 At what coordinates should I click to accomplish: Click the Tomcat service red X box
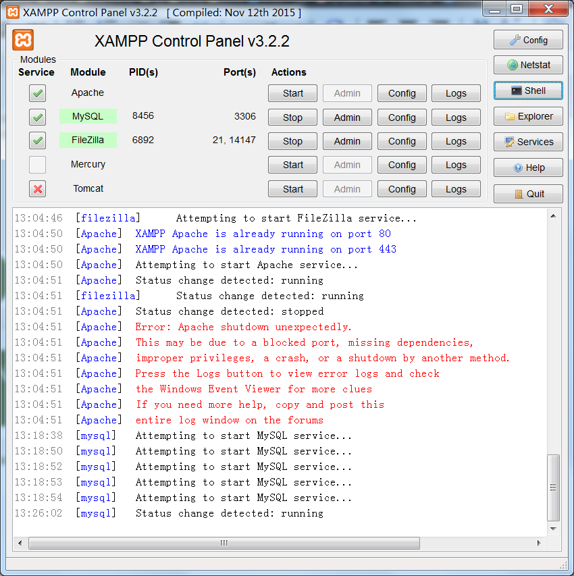(38, 189)
